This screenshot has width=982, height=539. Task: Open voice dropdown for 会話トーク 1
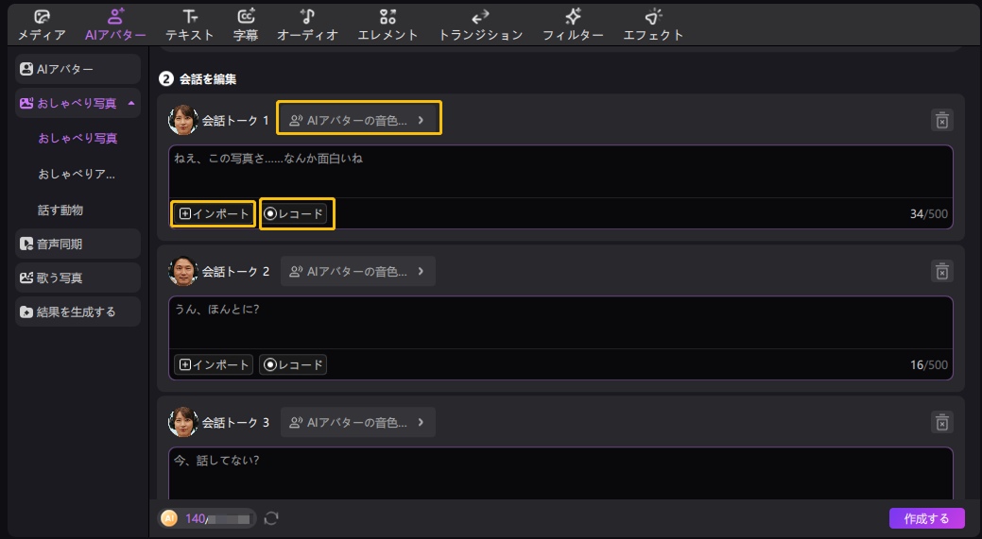(x=358, y=120)
